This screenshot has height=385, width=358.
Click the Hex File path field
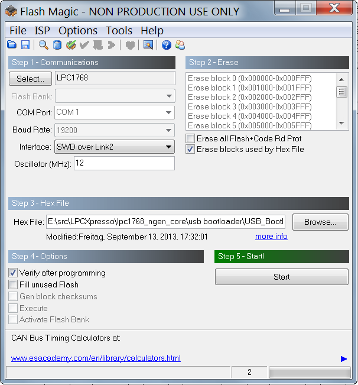pyautogui.click(x=165, y=222)
